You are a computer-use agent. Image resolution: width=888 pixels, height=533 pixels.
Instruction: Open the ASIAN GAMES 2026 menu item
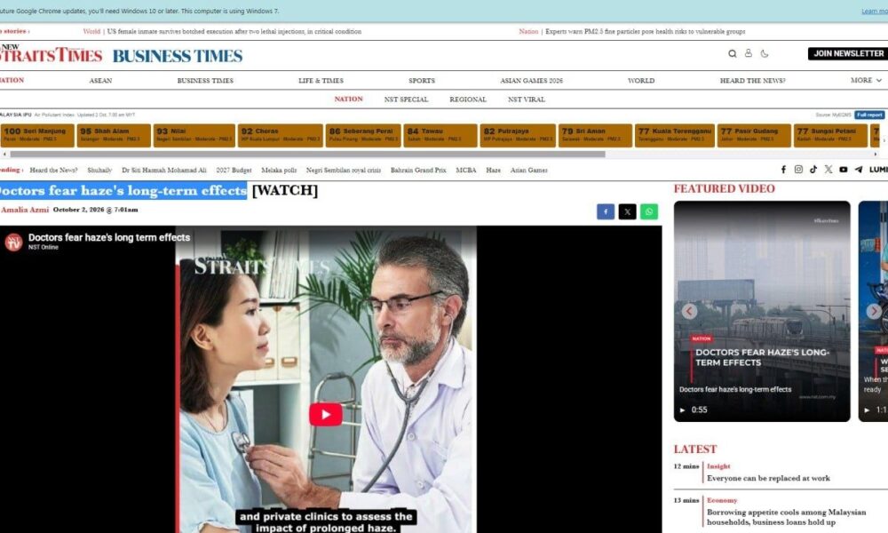531,81
